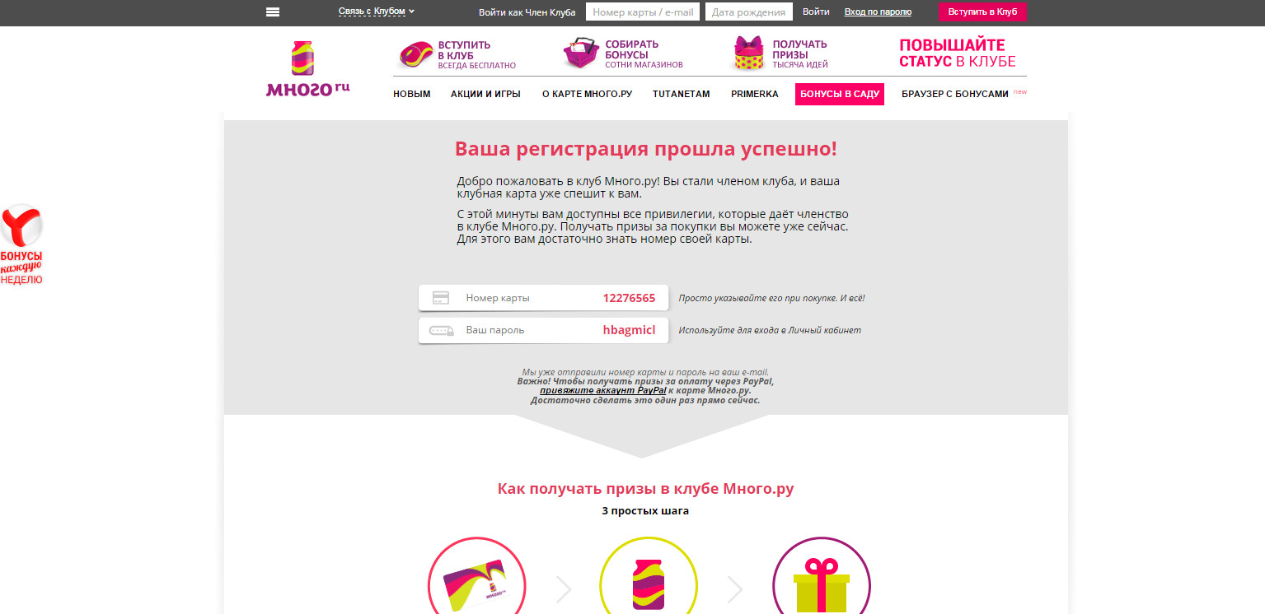
Task: Click the Yandex browser bonus icon
Action: (21, 244)
